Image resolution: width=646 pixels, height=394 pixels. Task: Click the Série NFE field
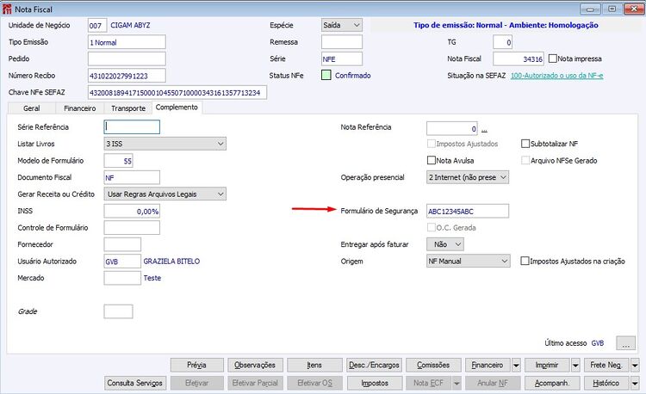(342, 58)
